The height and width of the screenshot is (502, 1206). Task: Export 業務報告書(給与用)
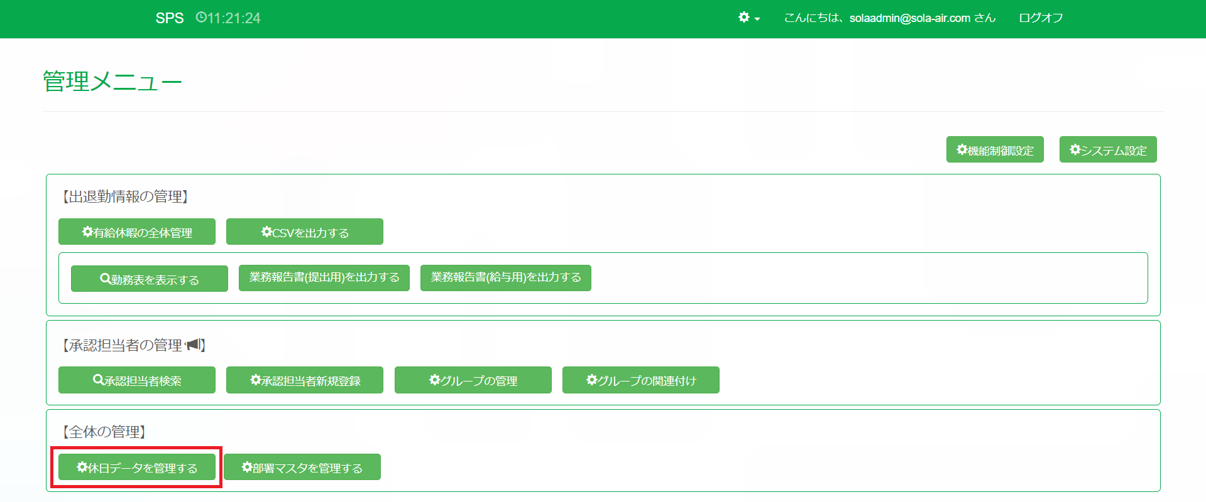click(x=505, y=277)
